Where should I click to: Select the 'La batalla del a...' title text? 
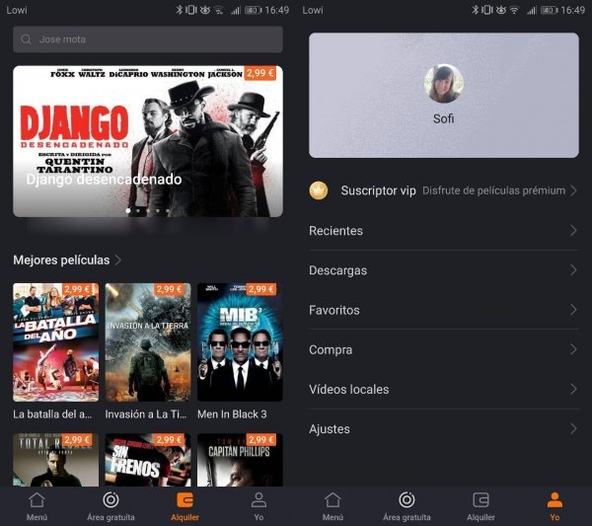tap(52, 414)
